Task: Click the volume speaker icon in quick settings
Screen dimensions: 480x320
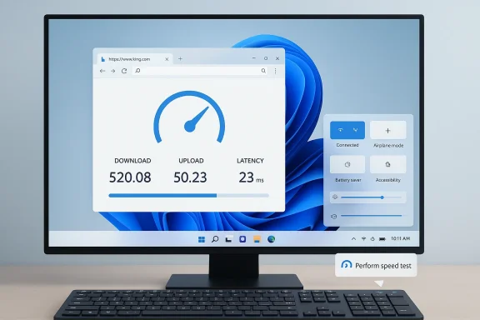Action: 334,217
